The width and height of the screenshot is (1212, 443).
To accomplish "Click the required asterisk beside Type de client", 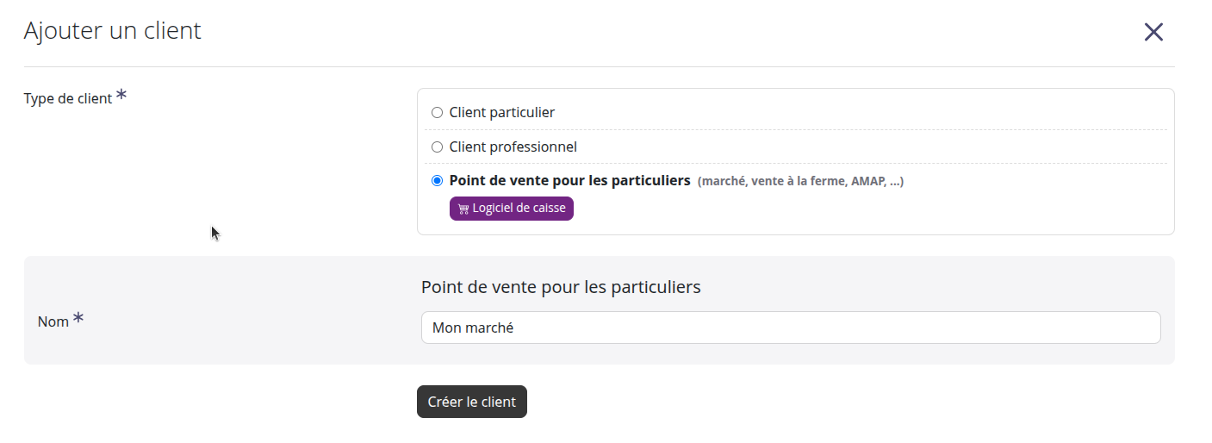I will coord(121,95).
